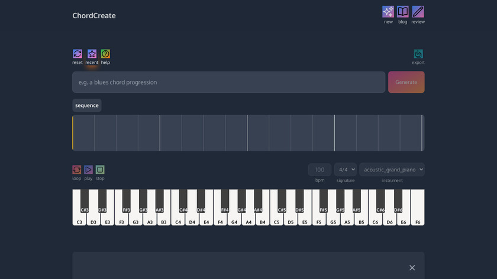This screenshot has width=497, height=279.
Task: Reset the chord sequence
Action: pos(78,54)
